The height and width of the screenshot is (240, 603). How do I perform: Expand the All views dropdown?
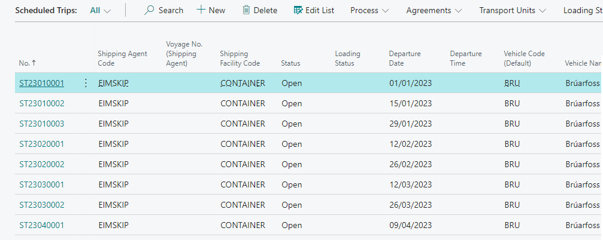100,11
